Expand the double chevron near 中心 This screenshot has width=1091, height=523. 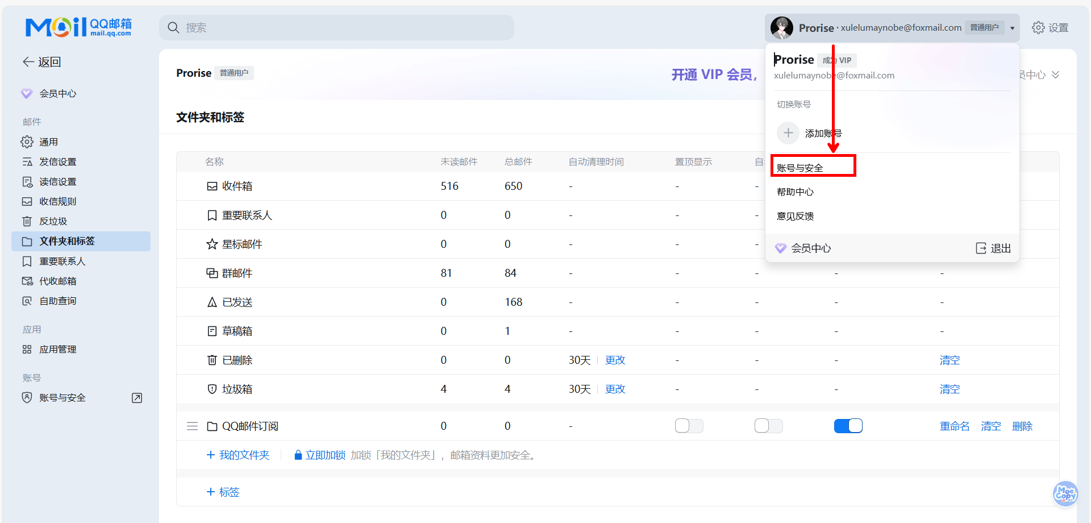[x=1055, y=75]
